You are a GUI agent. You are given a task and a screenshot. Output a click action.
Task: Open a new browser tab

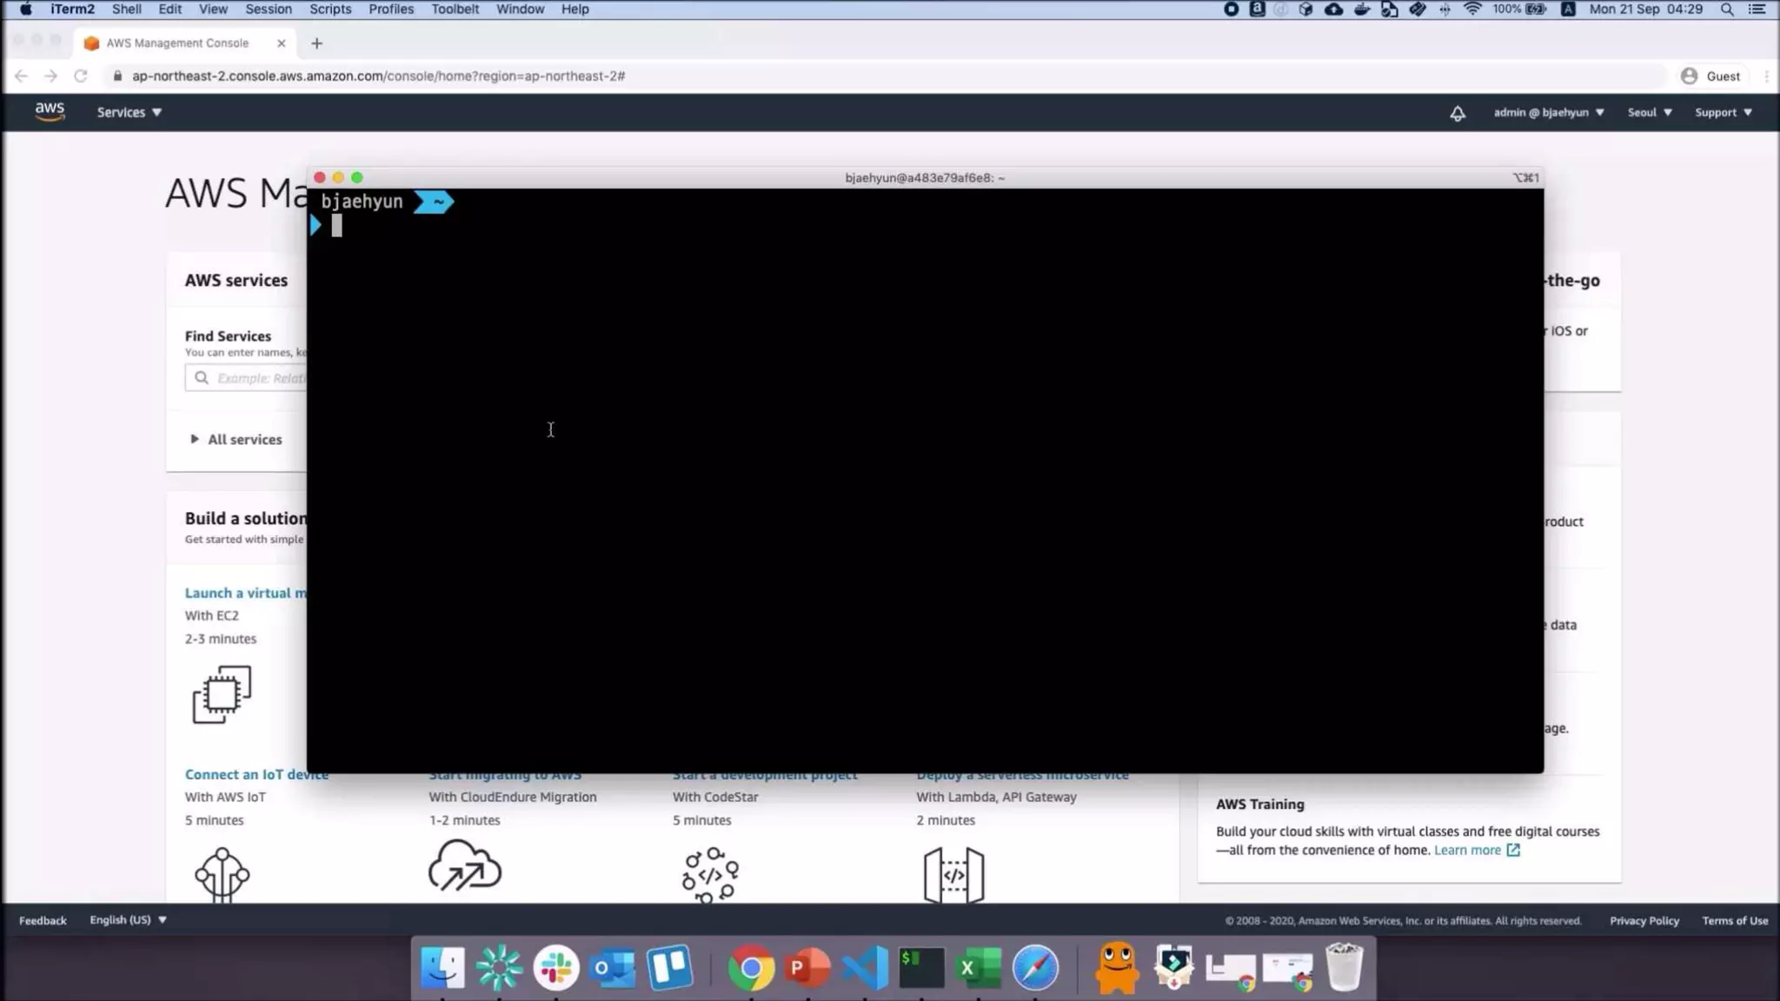tap(316, 43)
